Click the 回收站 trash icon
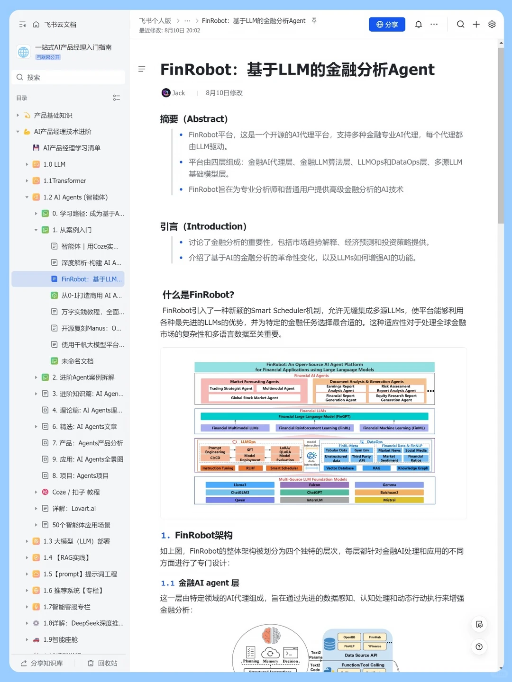The width and height of the screenshot is (512, 682). coord(91,664)
